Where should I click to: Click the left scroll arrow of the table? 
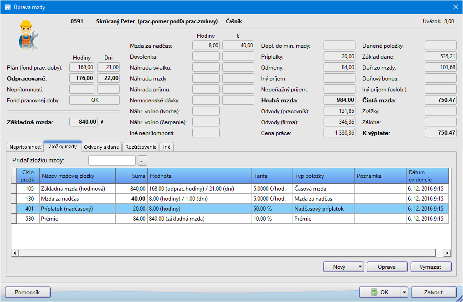click(15, 253)
